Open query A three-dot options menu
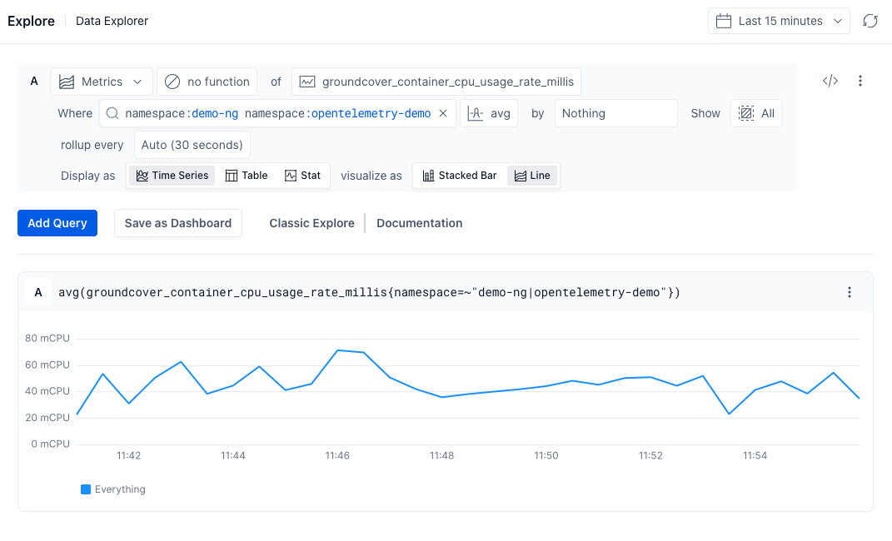The height and width of the screenshot is (541, 892). [x=860, y=82]
